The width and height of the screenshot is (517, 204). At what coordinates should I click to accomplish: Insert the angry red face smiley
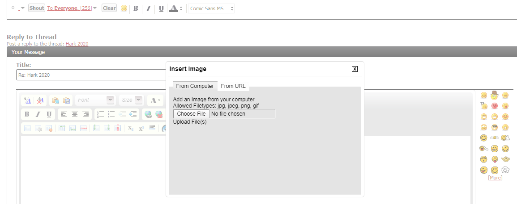(x=494, y=106)
